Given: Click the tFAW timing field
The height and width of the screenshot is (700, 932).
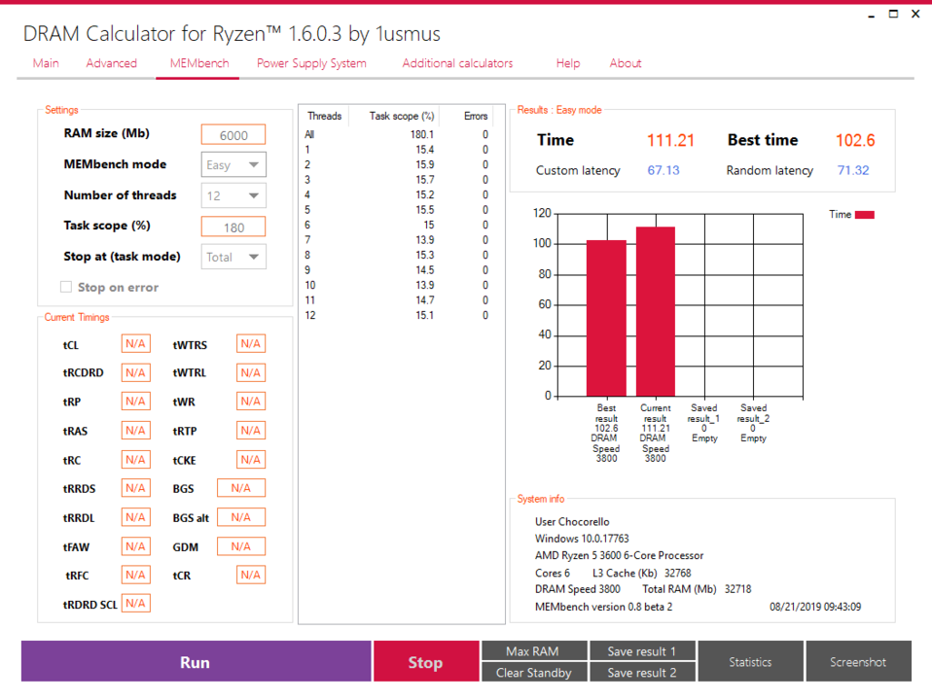Looking at the screenshot, I should 135,546.
